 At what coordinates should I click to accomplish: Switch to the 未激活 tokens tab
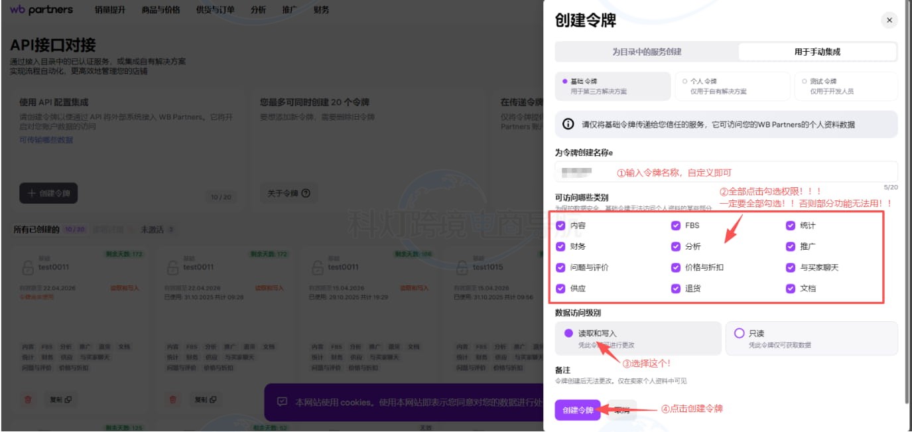153,230
